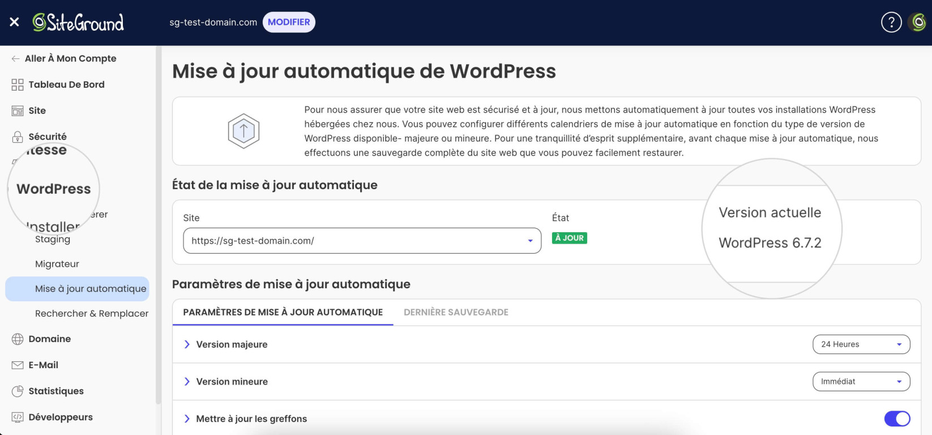Toggle Mettre à jour les greffons switch
The image size is (932, 435).
(897, 419)
